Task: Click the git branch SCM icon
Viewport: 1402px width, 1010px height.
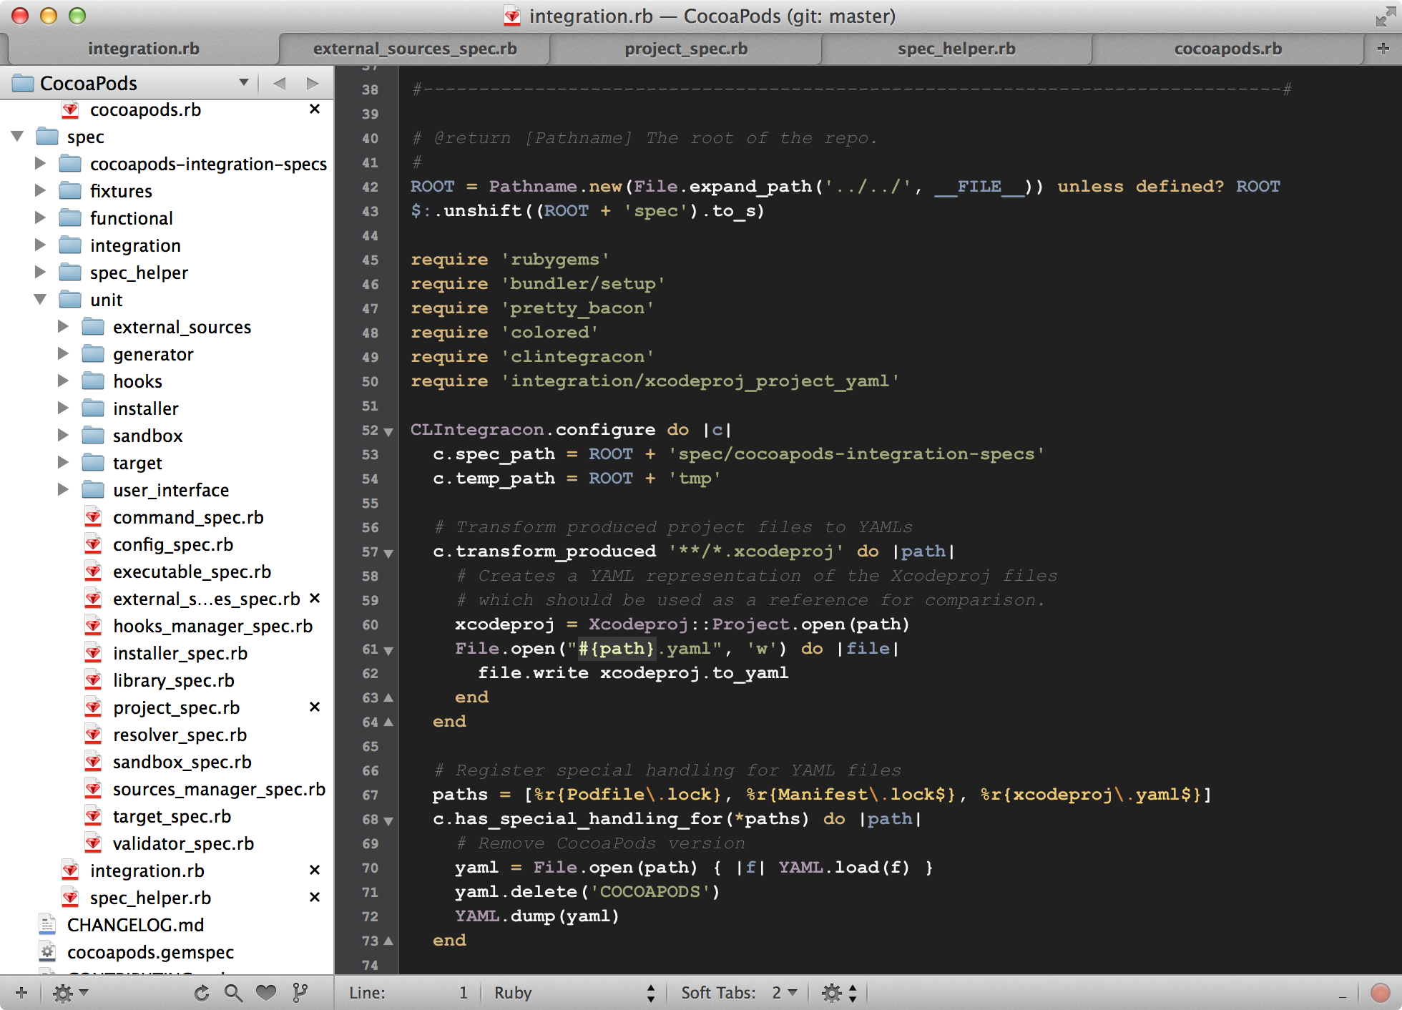Action: [300, 993]
